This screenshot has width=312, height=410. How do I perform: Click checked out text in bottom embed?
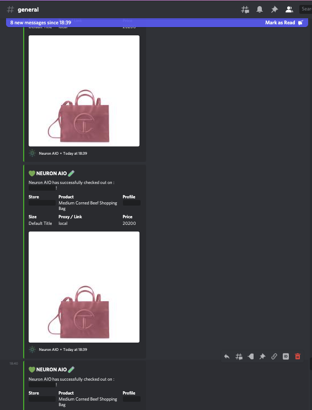(x=72, y=379)
